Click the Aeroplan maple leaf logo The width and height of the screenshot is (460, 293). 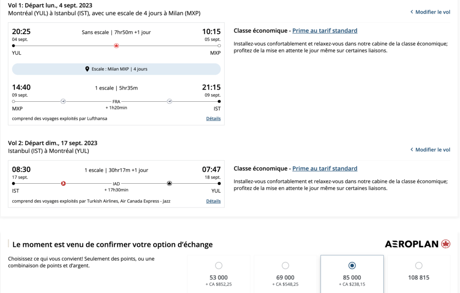click(x=446, y=244)
